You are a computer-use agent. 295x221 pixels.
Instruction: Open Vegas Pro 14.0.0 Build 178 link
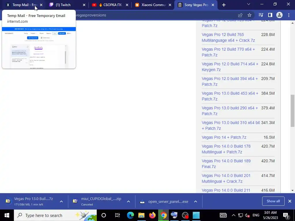pyautogui.click(x=226, y=149)
